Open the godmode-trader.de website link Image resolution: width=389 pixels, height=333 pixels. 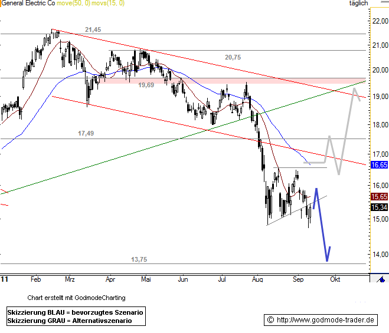tap(321, 320)
